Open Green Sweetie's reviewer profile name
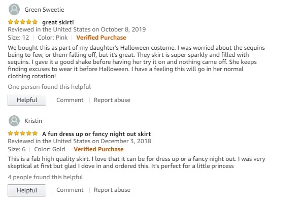The image size is (300, 201). (x=44, y=10)
